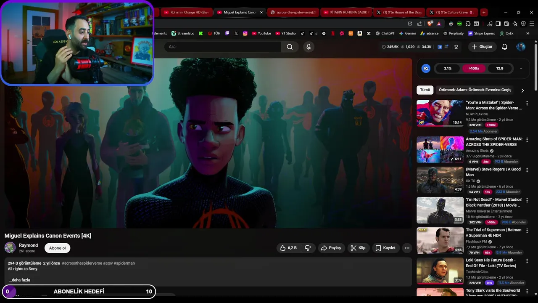
Task: Open the Perplexity bookmark
Action: [453, 33]
